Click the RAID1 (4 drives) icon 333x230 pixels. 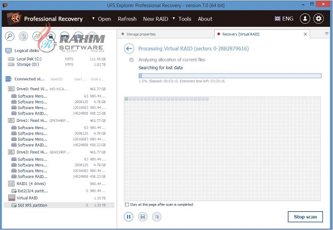tap(11, 183)
